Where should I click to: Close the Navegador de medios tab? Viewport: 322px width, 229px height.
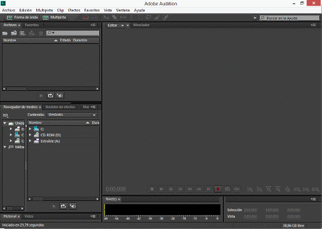(x=40, y=107)
